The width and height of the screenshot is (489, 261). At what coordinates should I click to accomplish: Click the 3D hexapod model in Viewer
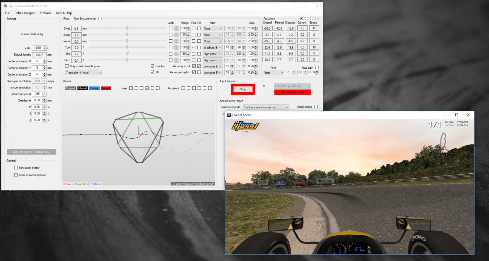[x=138, y=137]
